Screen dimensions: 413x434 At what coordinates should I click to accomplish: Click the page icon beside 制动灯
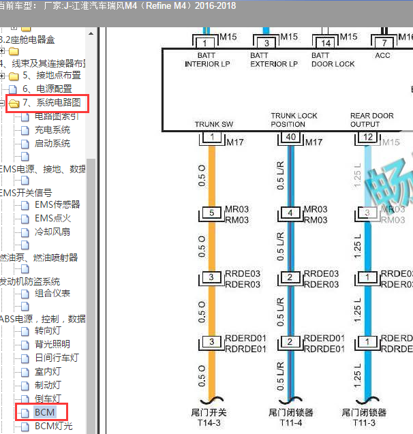[x=25, y=386]
